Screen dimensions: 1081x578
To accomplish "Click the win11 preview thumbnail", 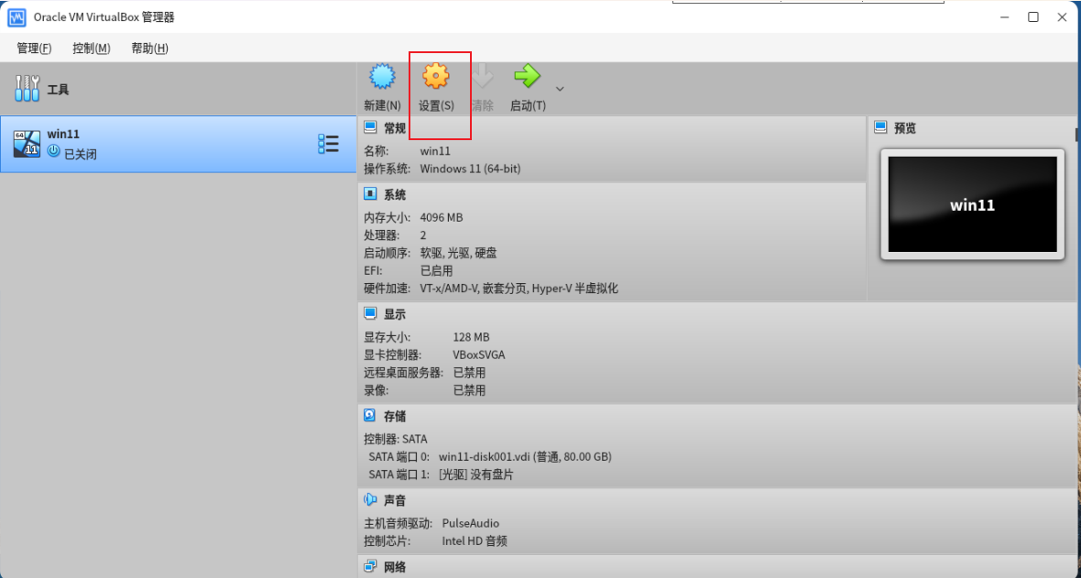I will tap(972, 204).
